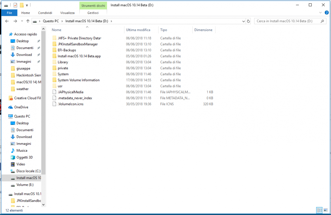331x215 pixels.
Task: Refresh the current folder view
Action: click(x=249, y=21)
